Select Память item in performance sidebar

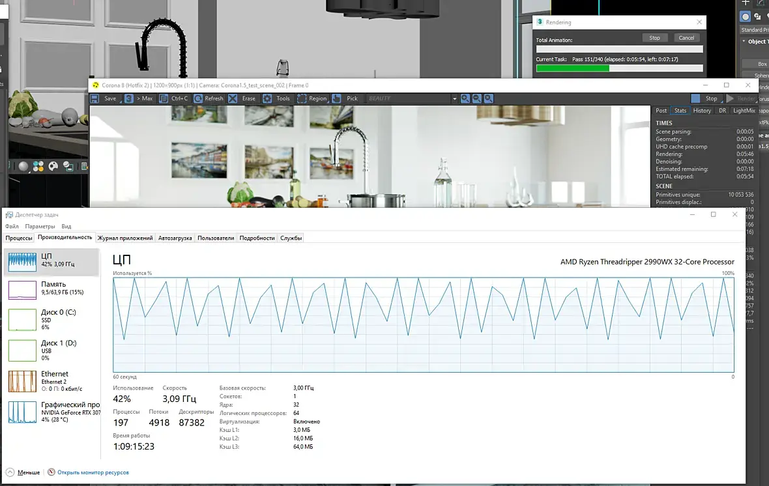click(x=52, y=289)
